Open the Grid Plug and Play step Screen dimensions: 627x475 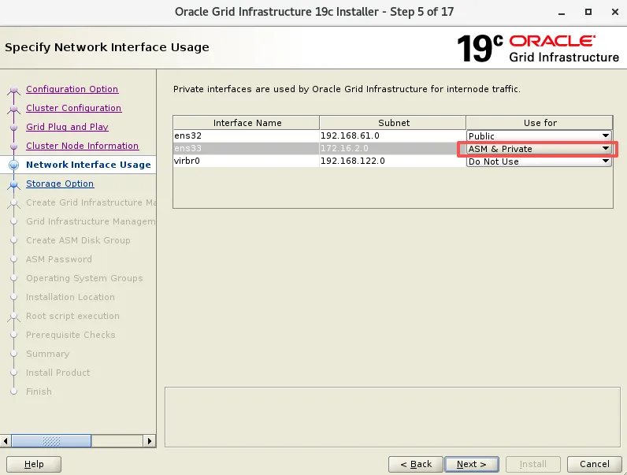[x=67, y=127]
